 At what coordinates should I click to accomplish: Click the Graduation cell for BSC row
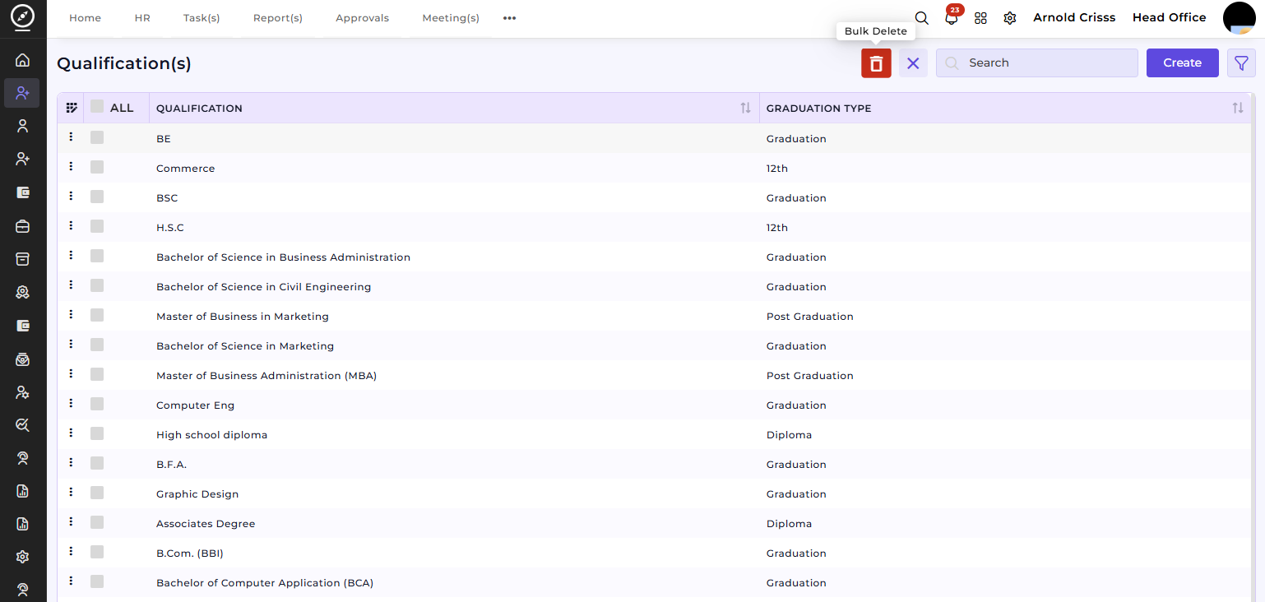point(796,198)
